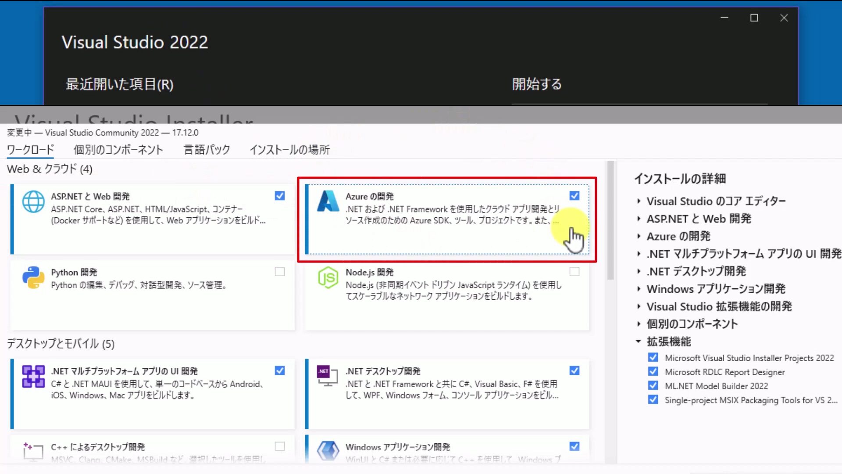Switch to the 個別のコンポーネント tab
The height and width of the screenshot is (474, 842).
[x=118, y=150]
